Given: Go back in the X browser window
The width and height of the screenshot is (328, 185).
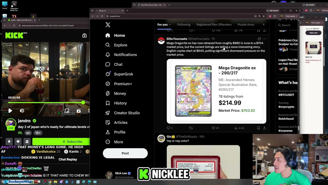Looking at the screenshot, I should coord(93,16).
